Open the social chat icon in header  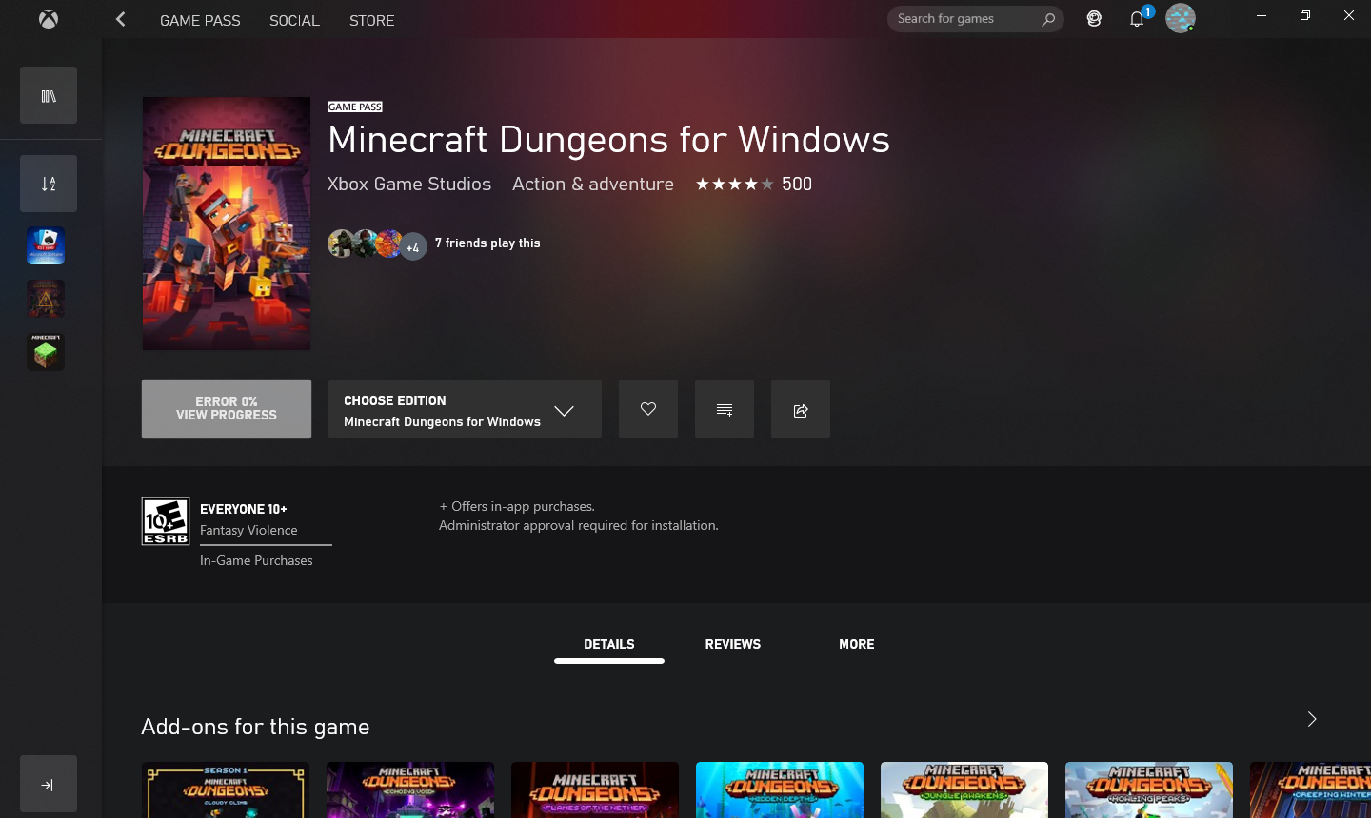pyautogui.click(x=1094, y=19)
